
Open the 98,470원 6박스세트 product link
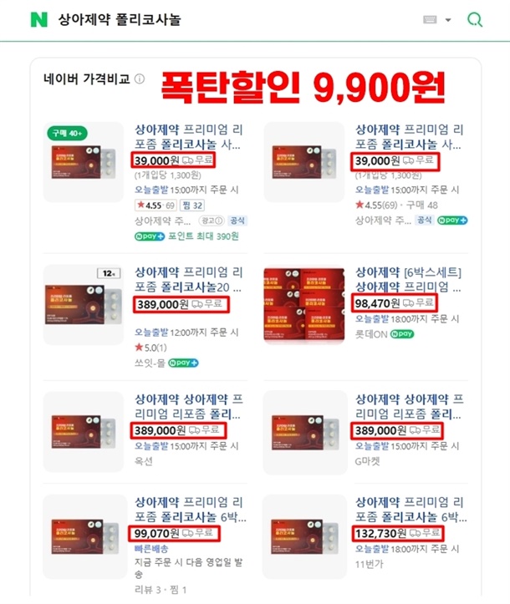(408, 280)
